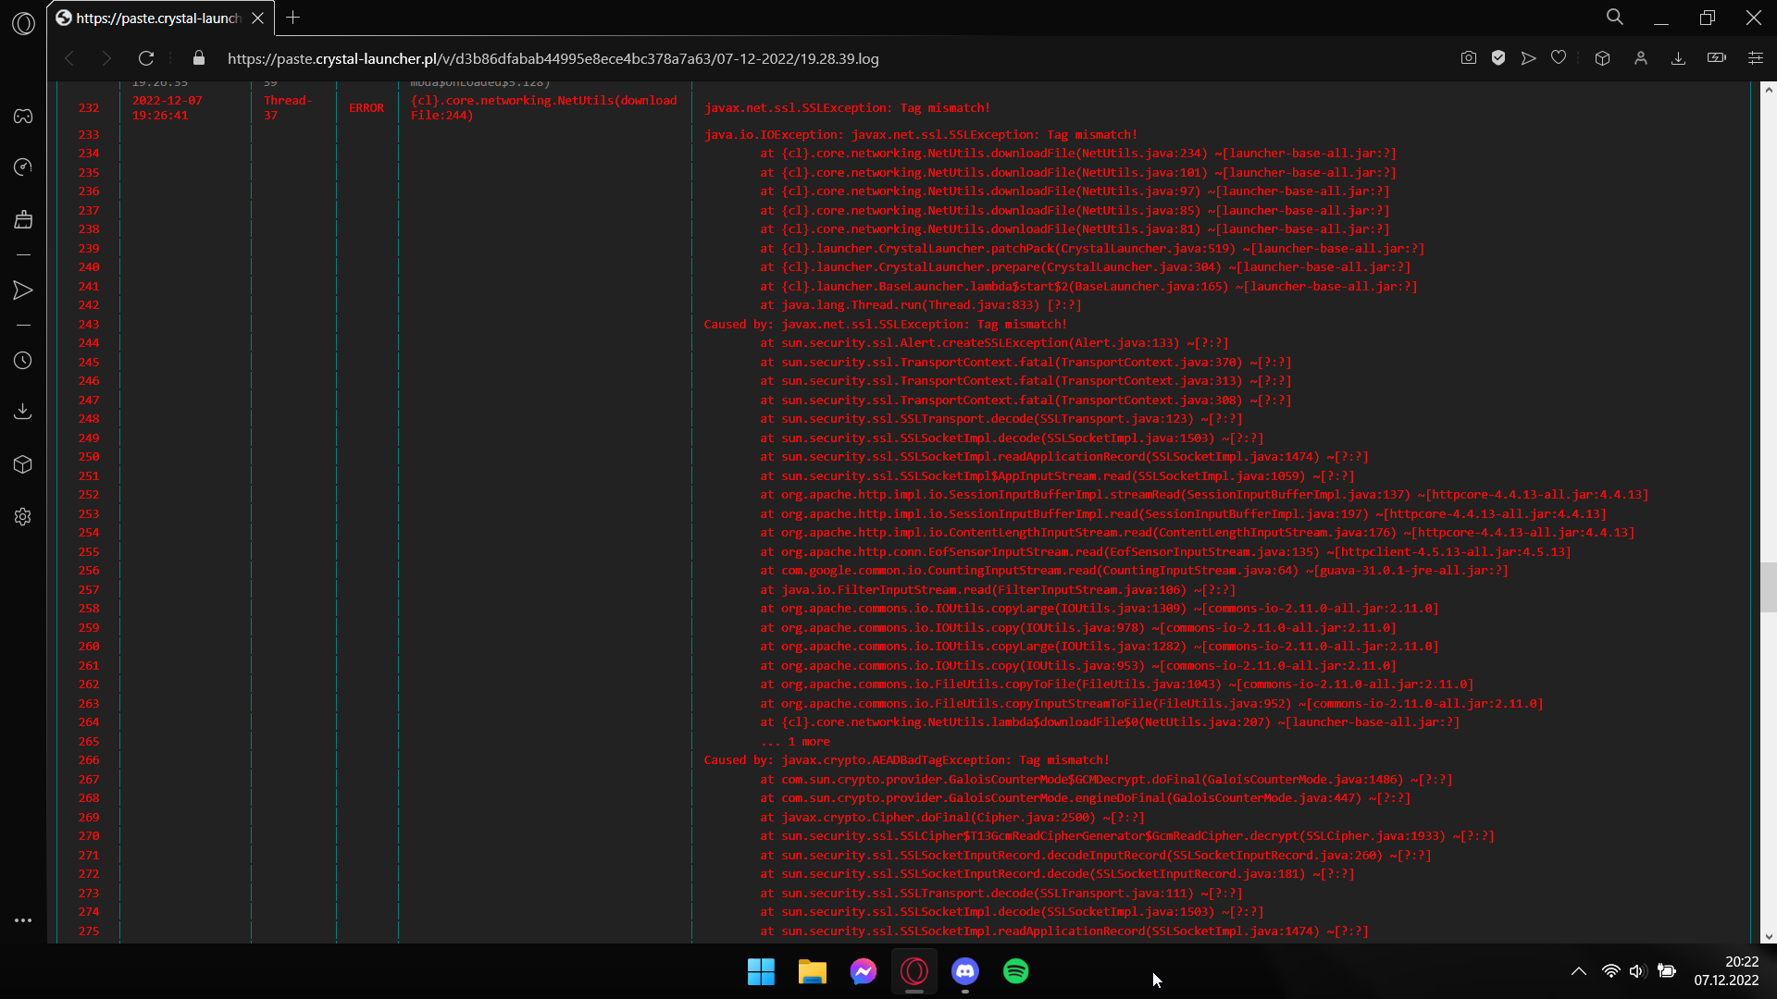This screenshot has height=999, width=1777.
Task: Open GX Corner gamepad icon in sidebar
Action: point(23,116)
